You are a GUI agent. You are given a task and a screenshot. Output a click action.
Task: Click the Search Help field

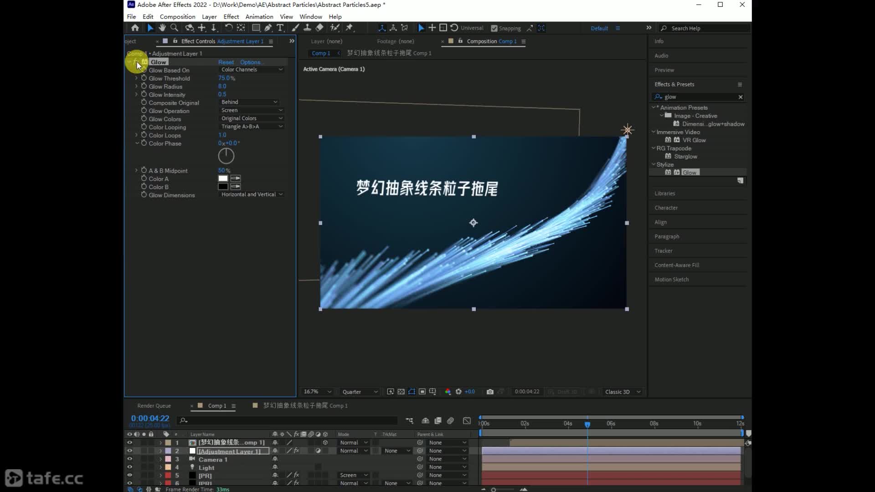pos(705,28)
